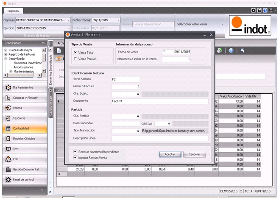
Task: Open Mantenimientos module in sidebar
Action: point(23,87)
